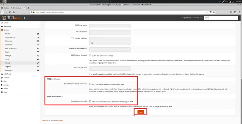Open a new browser tab
Viewport: 242px width, 124px height.
28,8
